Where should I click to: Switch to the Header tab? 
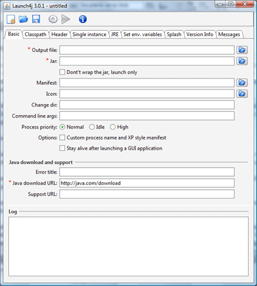coord(59,34)
